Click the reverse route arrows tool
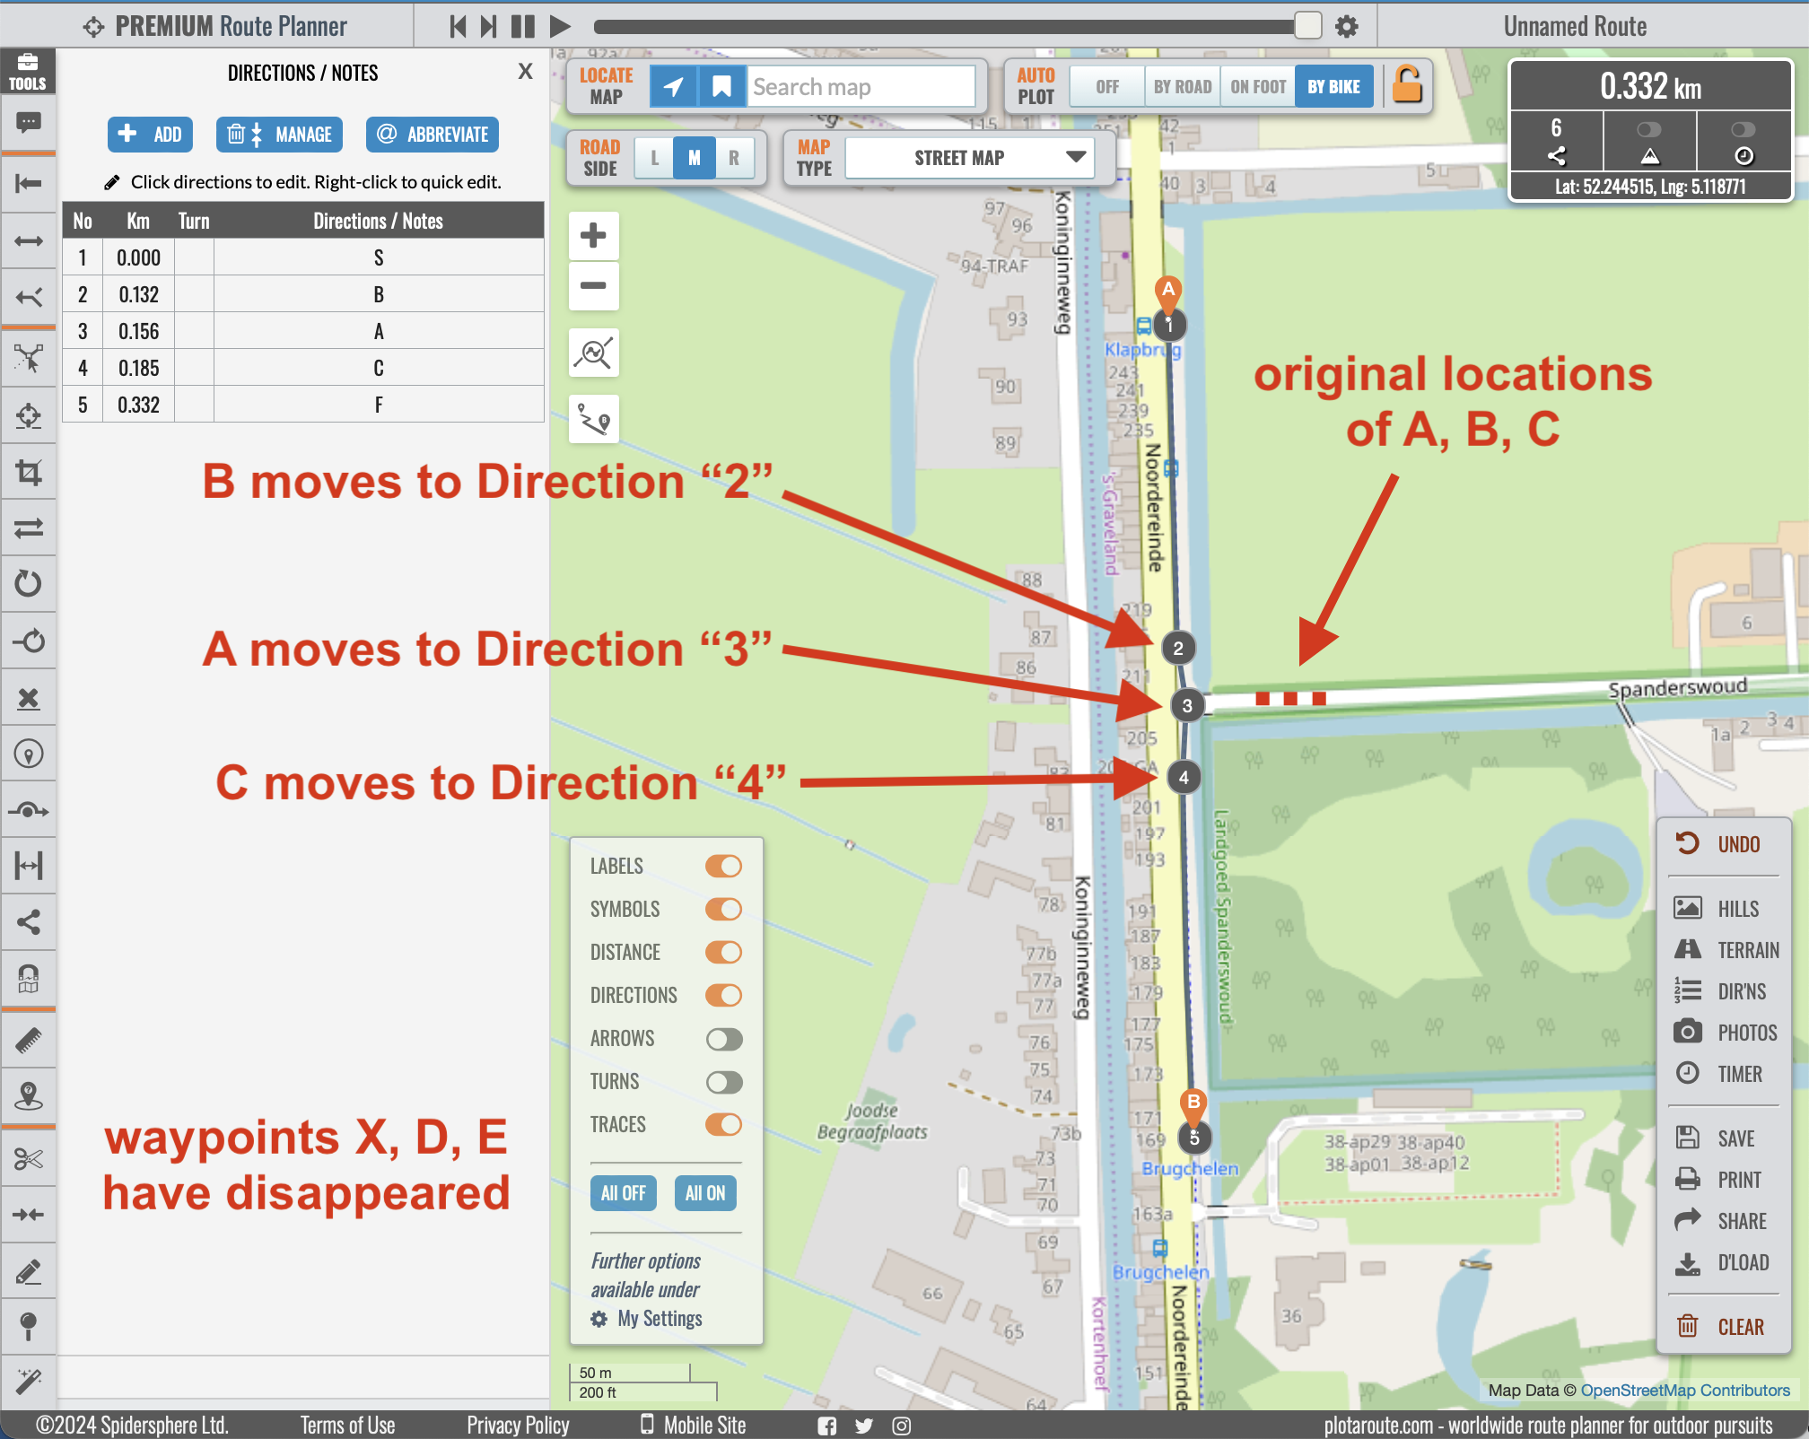This screenshot has height=1439, width=1809. coord(28,528)
